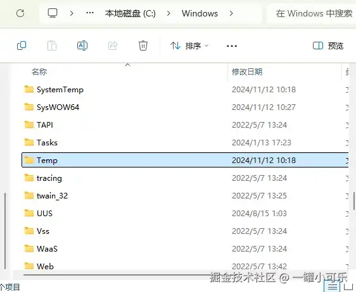The image size is (356, 292).
Task: Select the UUS folder name
Action: pyautogui.click(x=44, y=214)
